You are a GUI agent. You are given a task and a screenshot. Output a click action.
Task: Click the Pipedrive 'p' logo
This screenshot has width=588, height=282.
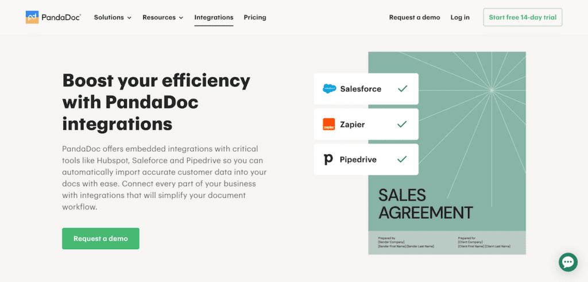pyautogui.click(x=328, y=159)
